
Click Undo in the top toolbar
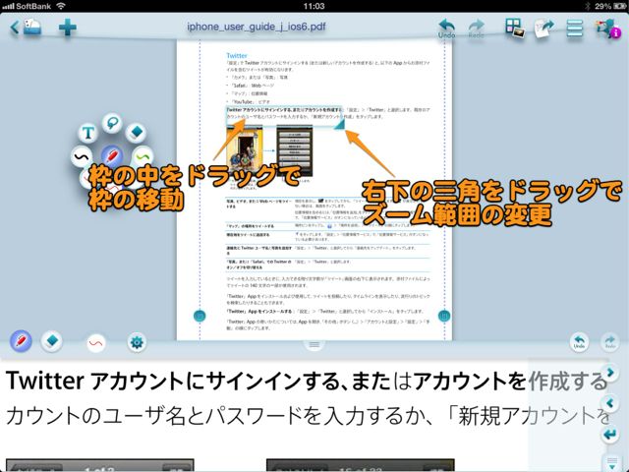(446, 29)
